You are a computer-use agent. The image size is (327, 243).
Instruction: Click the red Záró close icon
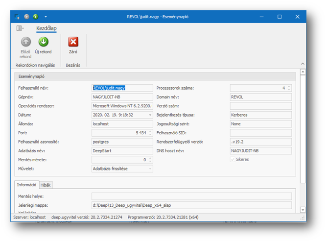point(73,42)
